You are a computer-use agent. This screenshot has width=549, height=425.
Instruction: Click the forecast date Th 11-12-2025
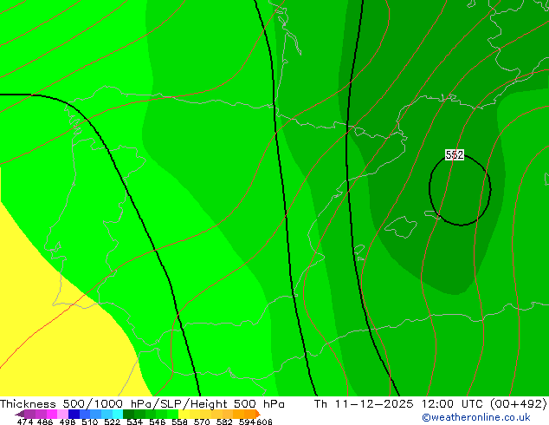click(x=364, y=404)
